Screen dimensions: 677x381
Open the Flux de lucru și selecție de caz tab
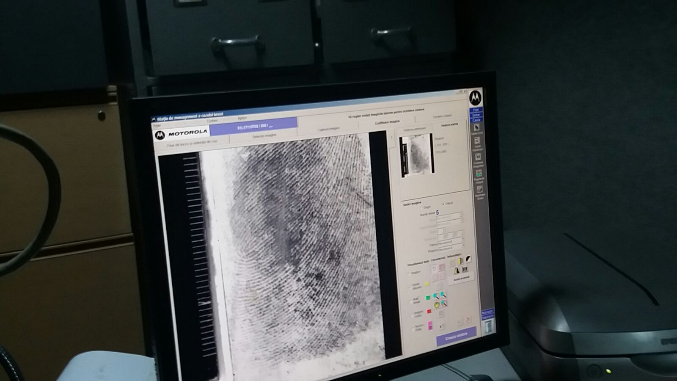(192, 142)
